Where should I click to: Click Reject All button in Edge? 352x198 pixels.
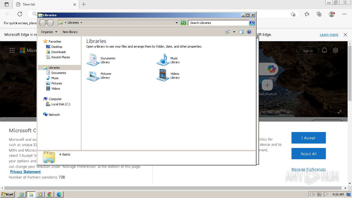click(x=309, y=154)
